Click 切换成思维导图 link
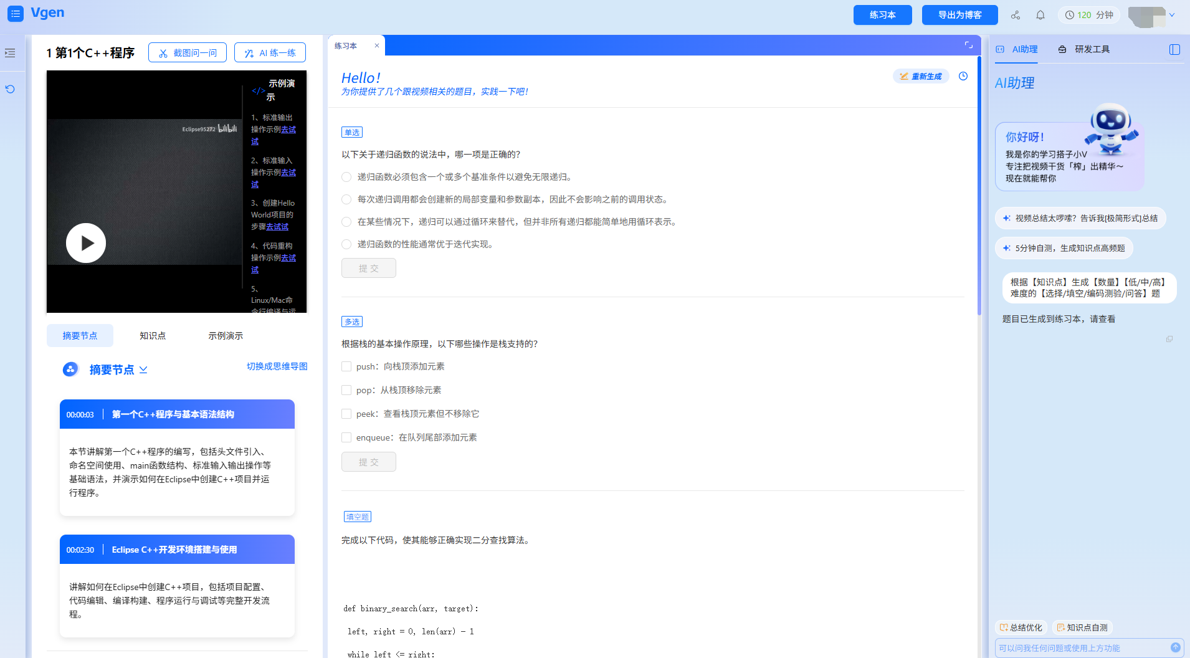Screen dimensions: 1190x658 point(277,366)
